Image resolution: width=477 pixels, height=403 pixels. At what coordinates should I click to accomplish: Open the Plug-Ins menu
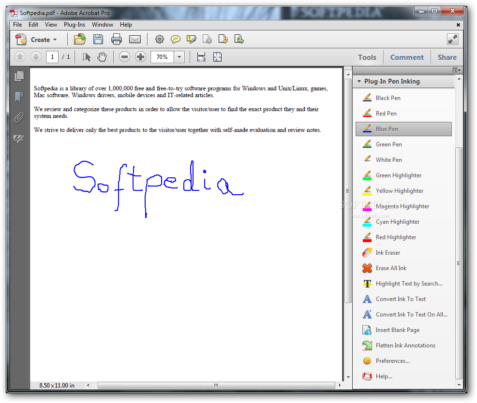pos(75,25)
